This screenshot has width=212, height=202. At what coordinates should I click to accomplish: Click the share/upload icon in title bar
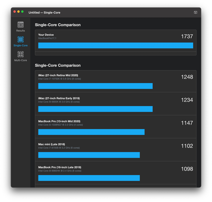point(196,12)
